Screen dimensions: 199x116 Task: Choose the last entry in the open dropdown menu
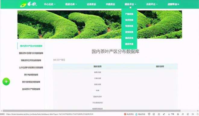129,44
